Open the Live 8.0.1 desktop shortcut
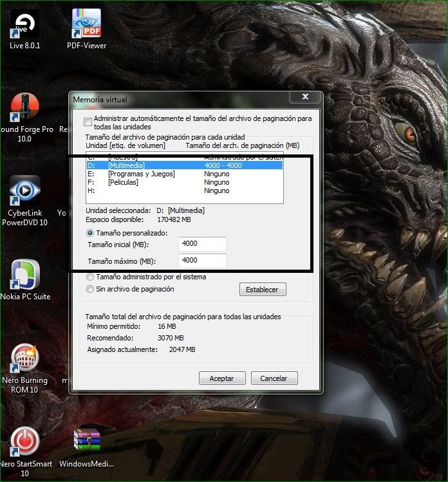This screenshot has height=482, width=448. (24, 29)
